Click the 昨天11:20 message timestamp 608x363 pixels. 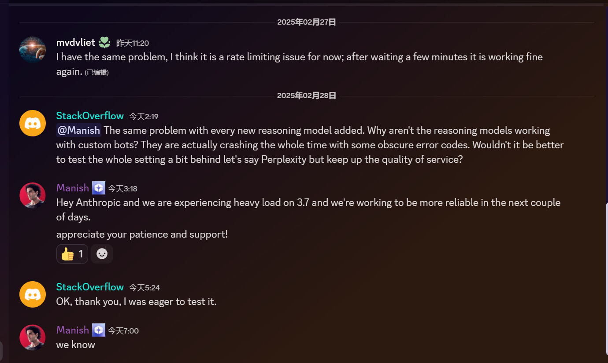pos(133,43)
